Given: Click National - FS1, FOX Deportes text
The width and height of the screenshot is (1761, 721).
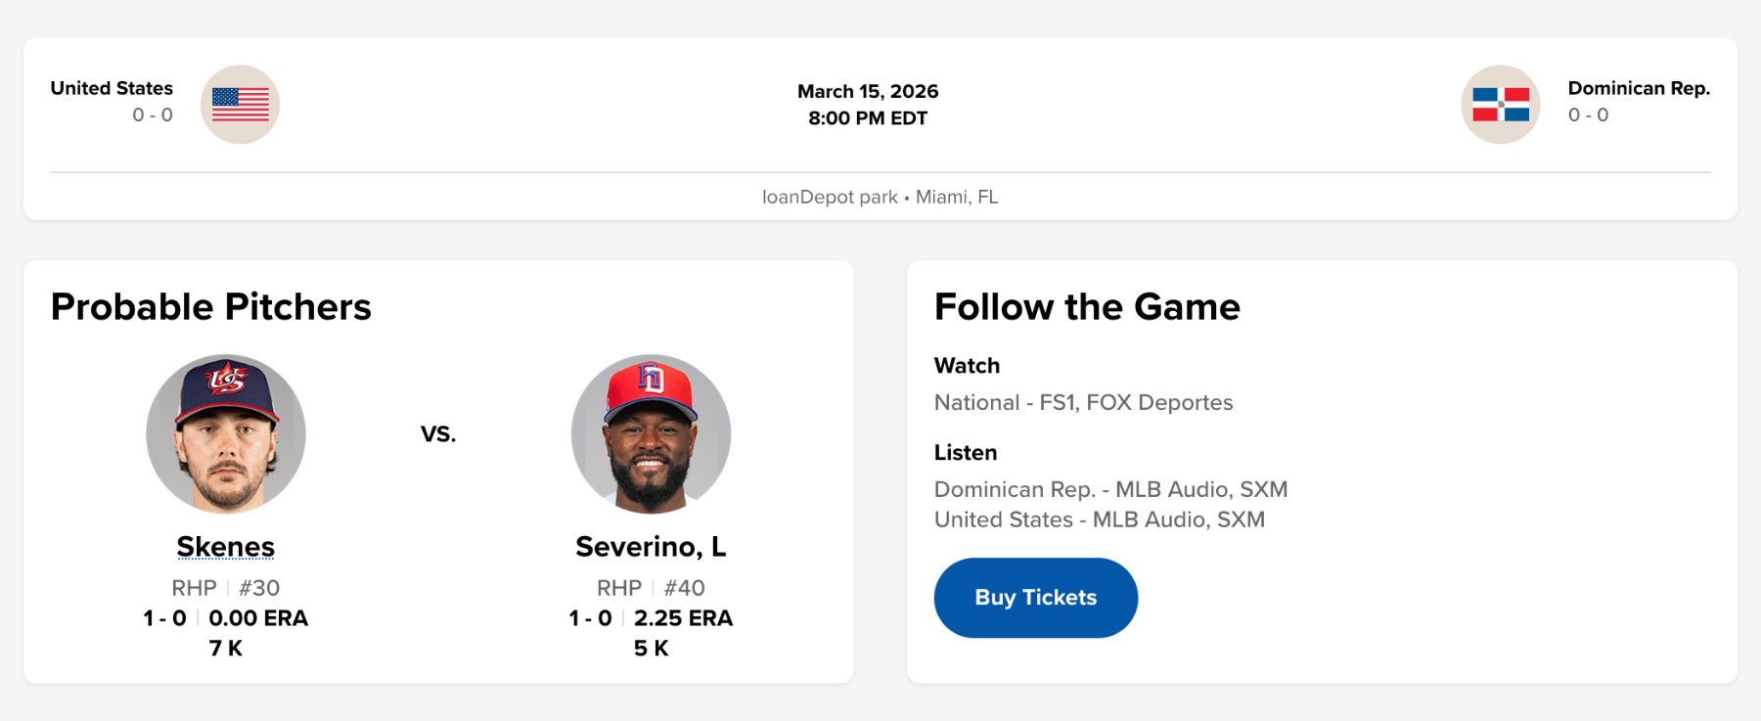Looking at the screenshot, I should point(1083,402).
